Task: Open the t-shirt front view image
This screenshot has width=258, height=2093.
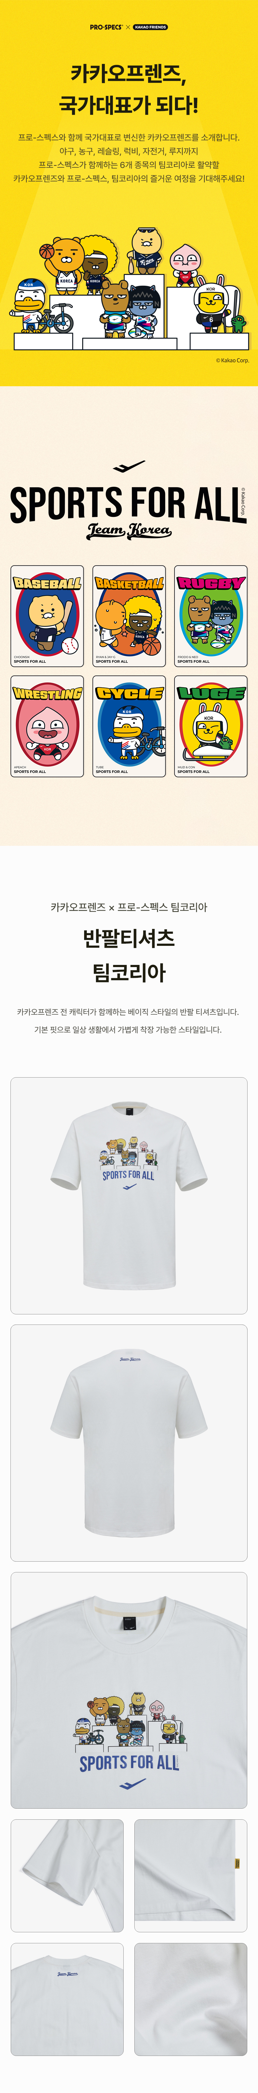Action: coord(129,1196)
